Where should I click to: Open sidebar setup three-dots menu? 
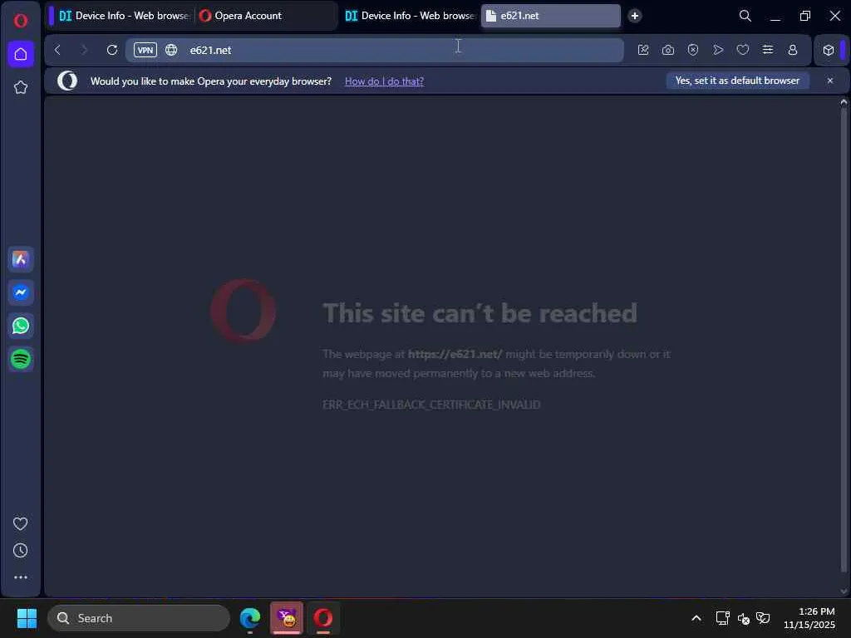[21, 577]
